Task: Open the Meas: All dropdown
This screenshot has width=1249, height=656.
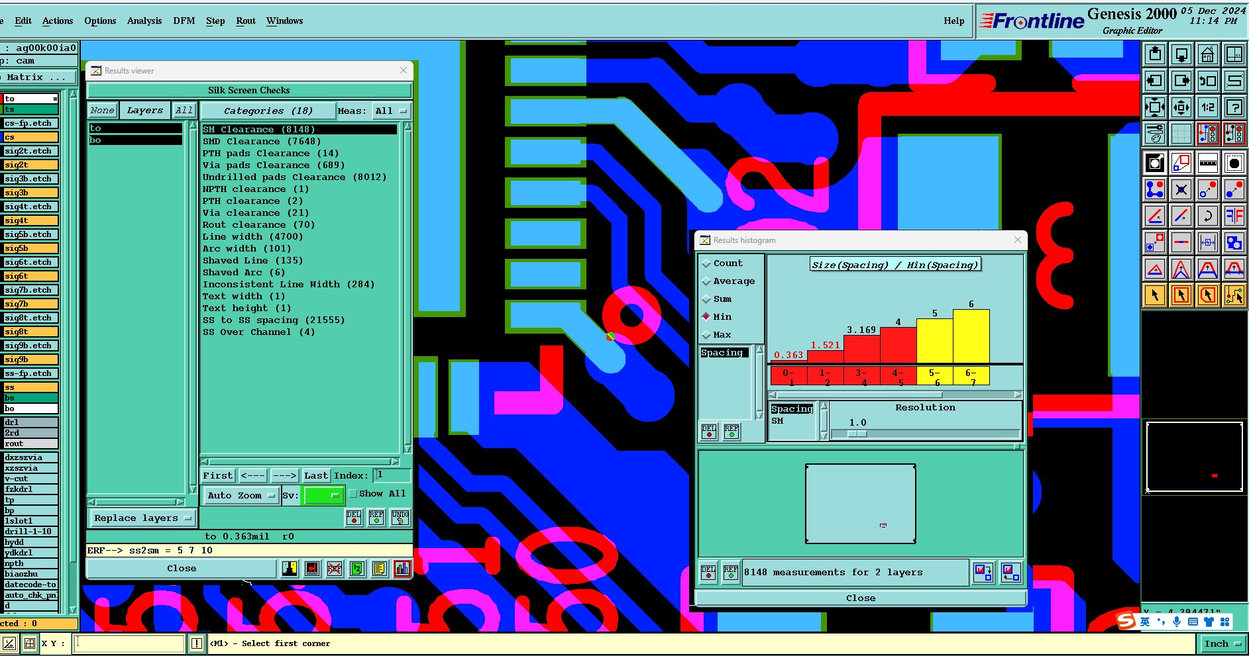Action: 391,111
